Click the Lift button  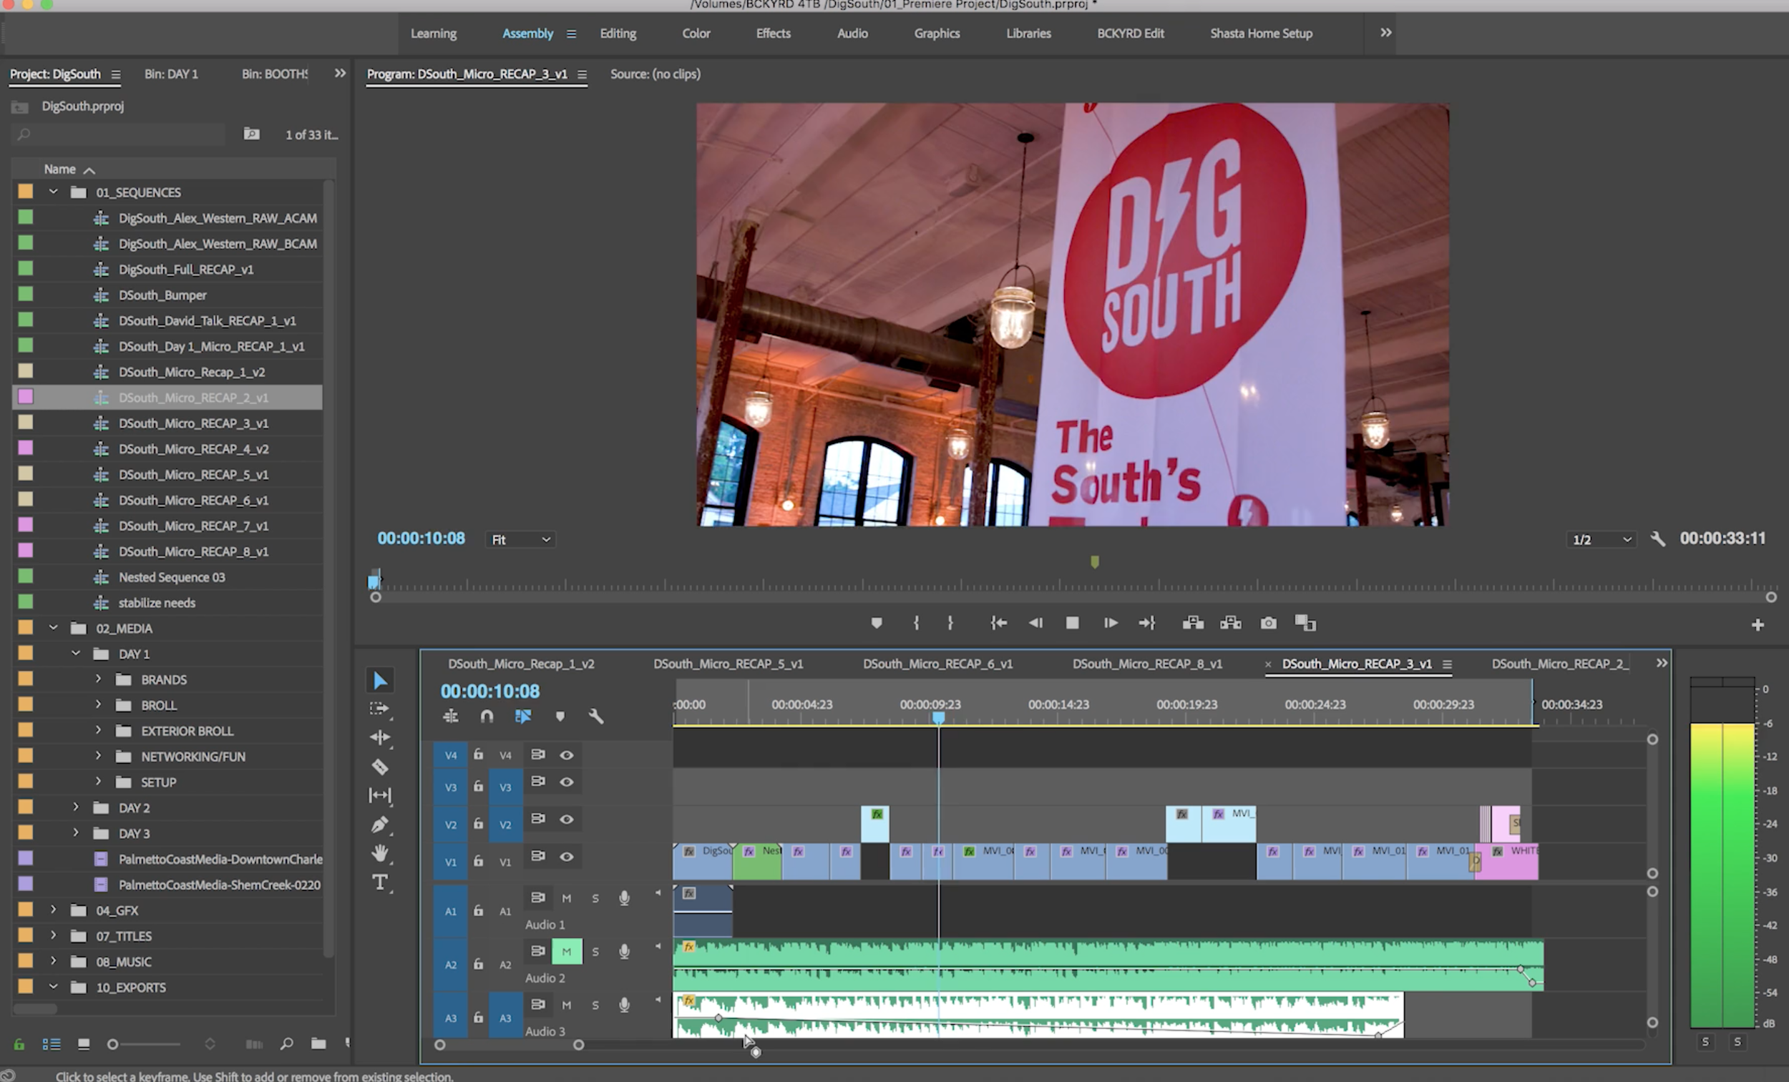pyautogui.click(x=1193, y=624)
